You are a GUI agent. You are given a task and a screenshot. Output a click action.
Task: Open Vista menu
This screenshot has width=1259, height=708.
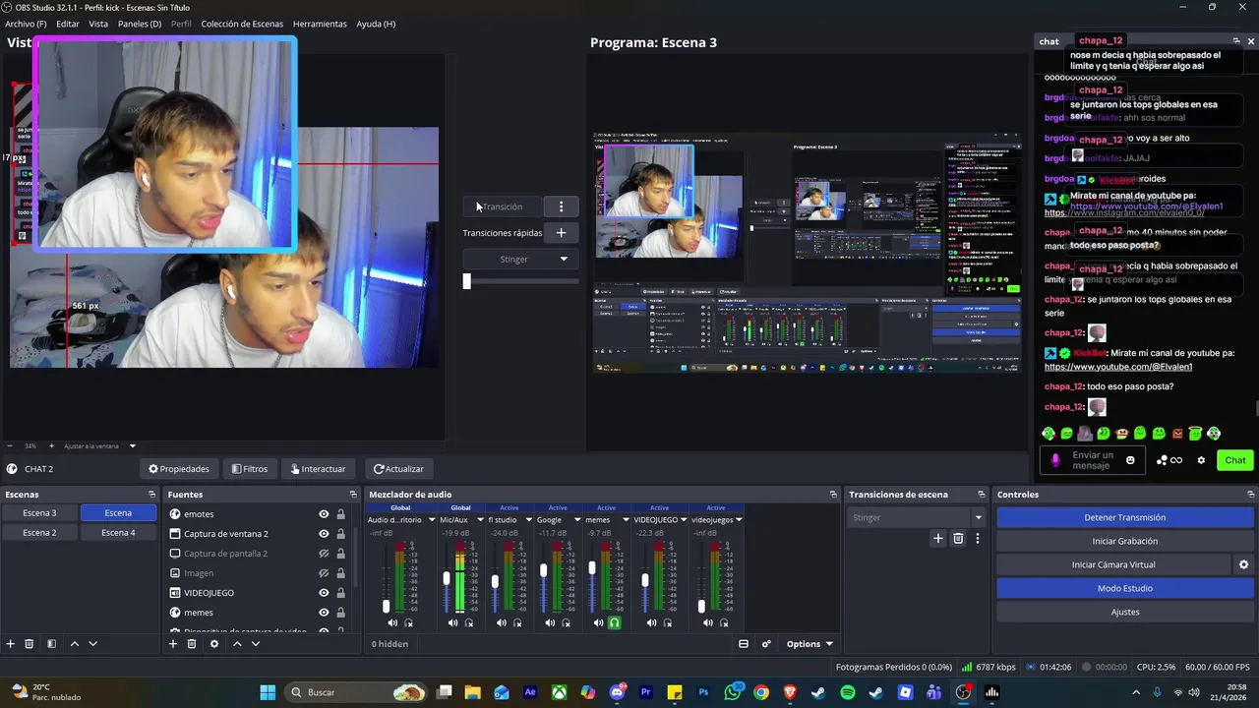(x=98, y=24)
